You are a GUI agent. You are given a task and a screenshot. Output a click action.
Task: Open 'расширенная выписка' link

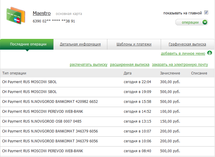130,65
